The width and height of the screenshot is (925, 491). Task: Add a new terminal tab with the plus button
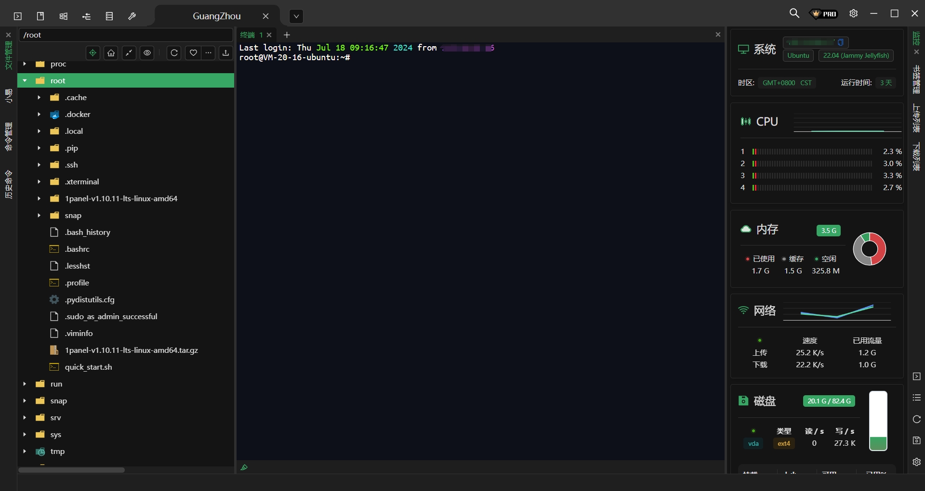click(x=287, y=35)
